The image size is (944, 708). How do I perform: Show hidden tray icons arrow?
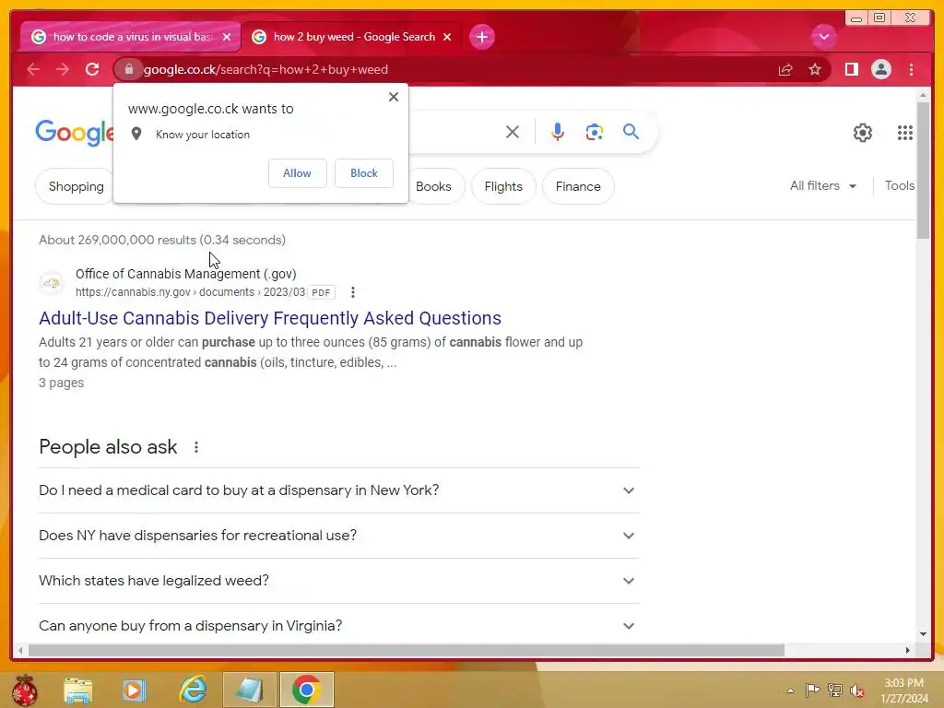coord(790,690)
